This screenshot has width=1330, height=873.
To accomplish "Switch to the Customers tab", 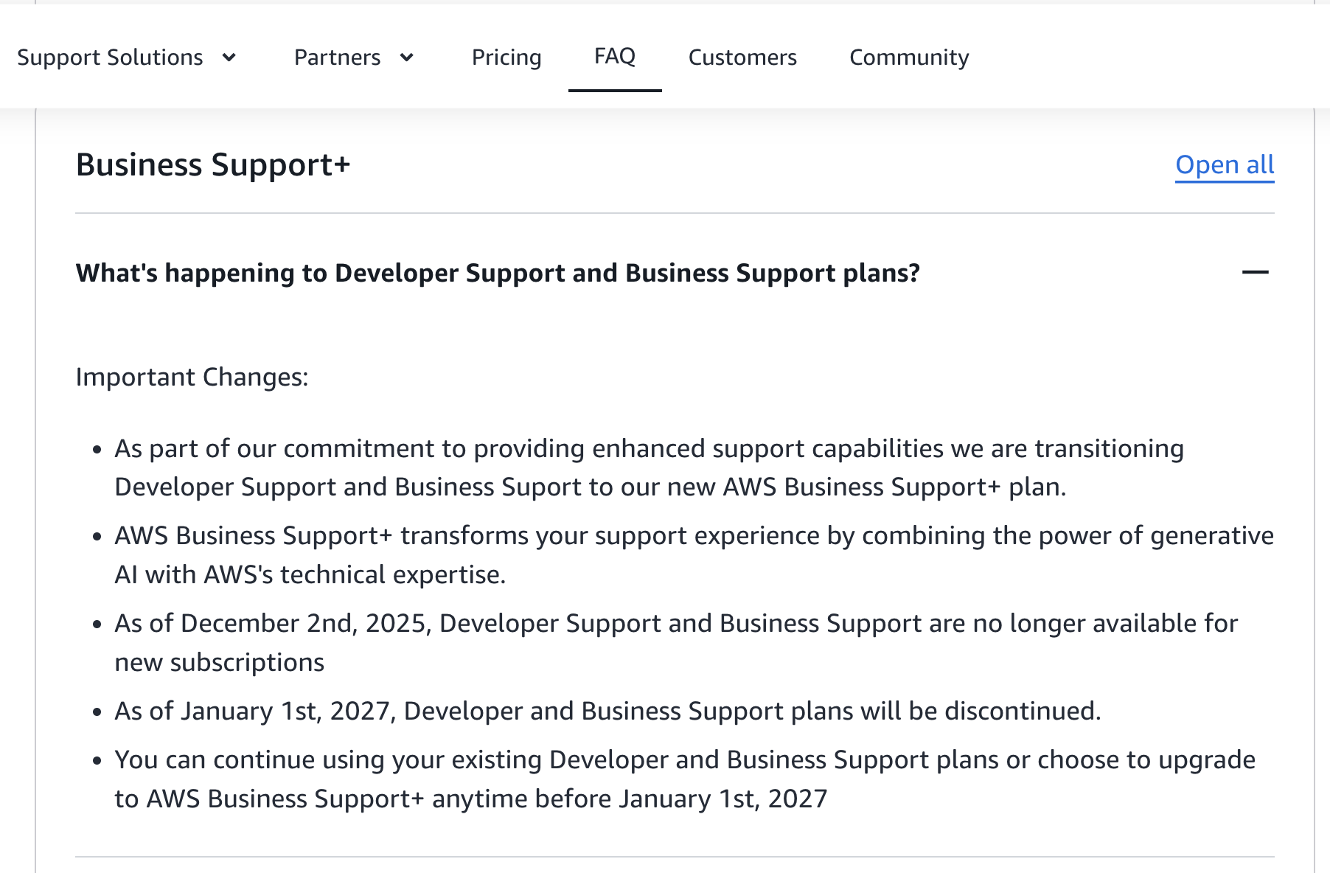I will point(742,58).
